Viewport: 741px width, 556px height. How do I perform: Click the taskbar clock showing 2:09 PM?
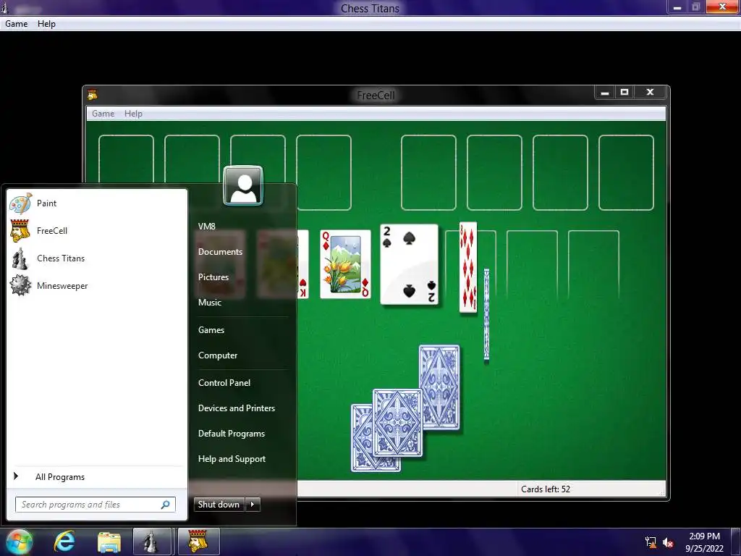click(704, 536)
